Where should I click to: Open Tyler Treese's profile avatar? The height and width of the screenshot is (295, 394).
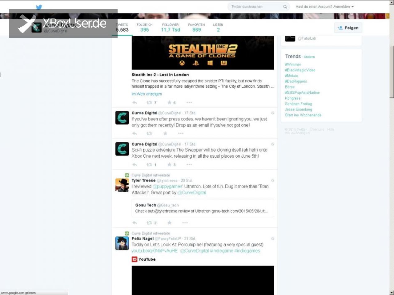click(x=122, y=185)
